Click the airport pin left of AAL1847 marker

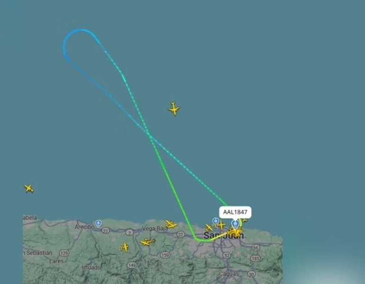coord(215,221)
